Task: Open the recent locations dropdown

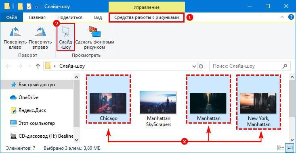Action: (29, 66)
